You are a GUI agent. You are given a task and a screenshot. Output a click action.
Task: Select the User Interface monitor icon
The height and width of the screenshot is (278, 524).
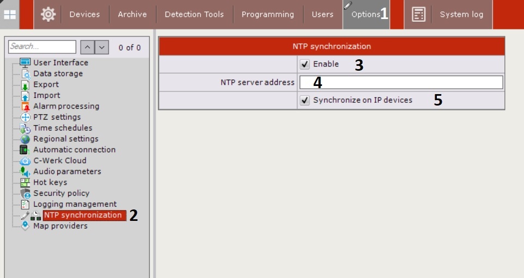(x=25, y=63)
